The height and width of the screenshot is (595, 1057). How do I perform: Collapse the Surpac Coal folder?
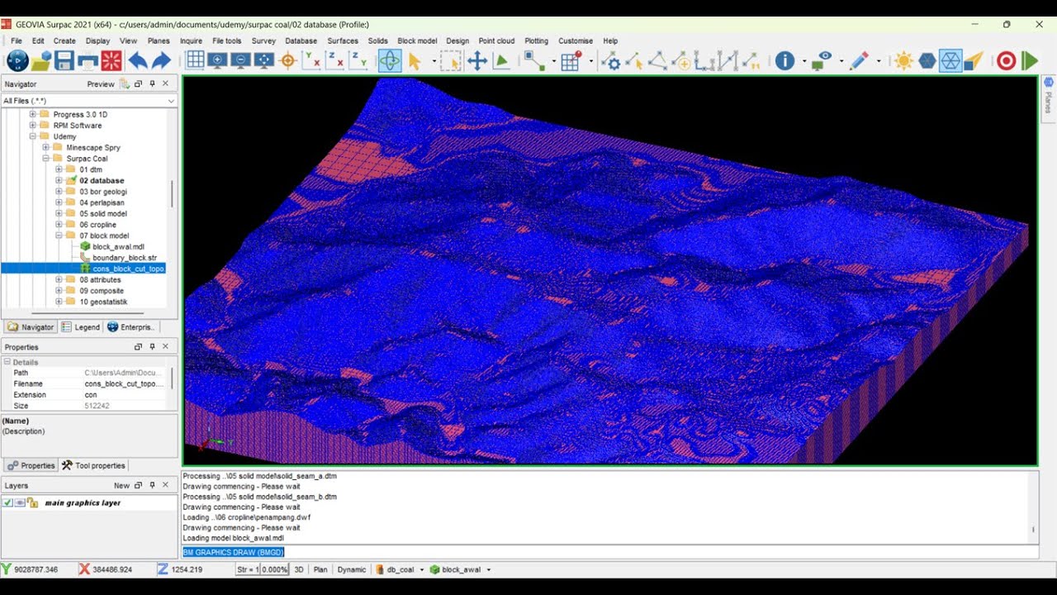tap(46, 158)
